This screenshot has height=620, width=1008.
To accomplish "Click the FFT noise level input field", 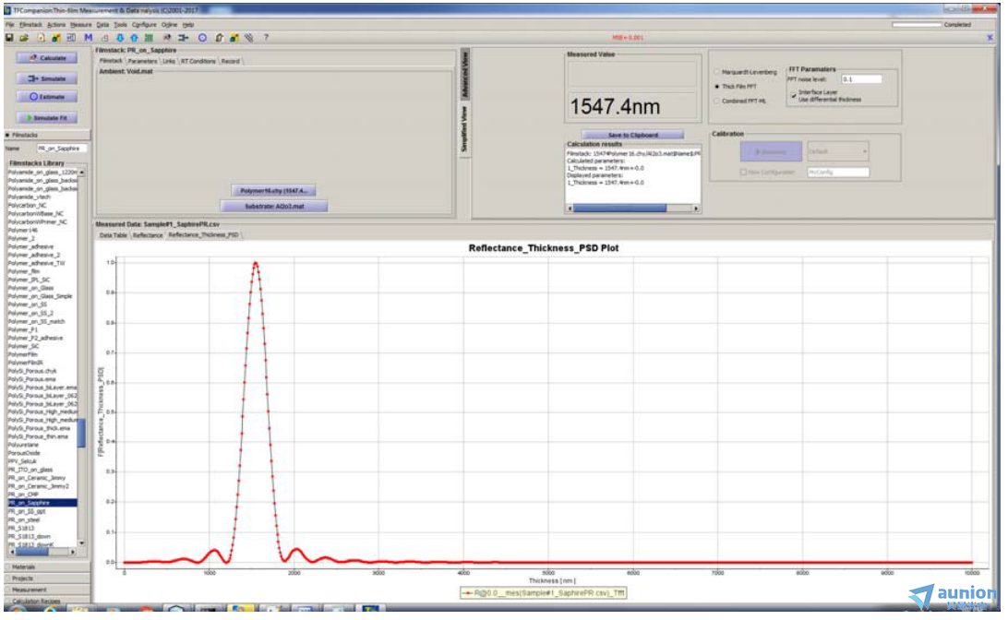I will (x=861, y=79).
